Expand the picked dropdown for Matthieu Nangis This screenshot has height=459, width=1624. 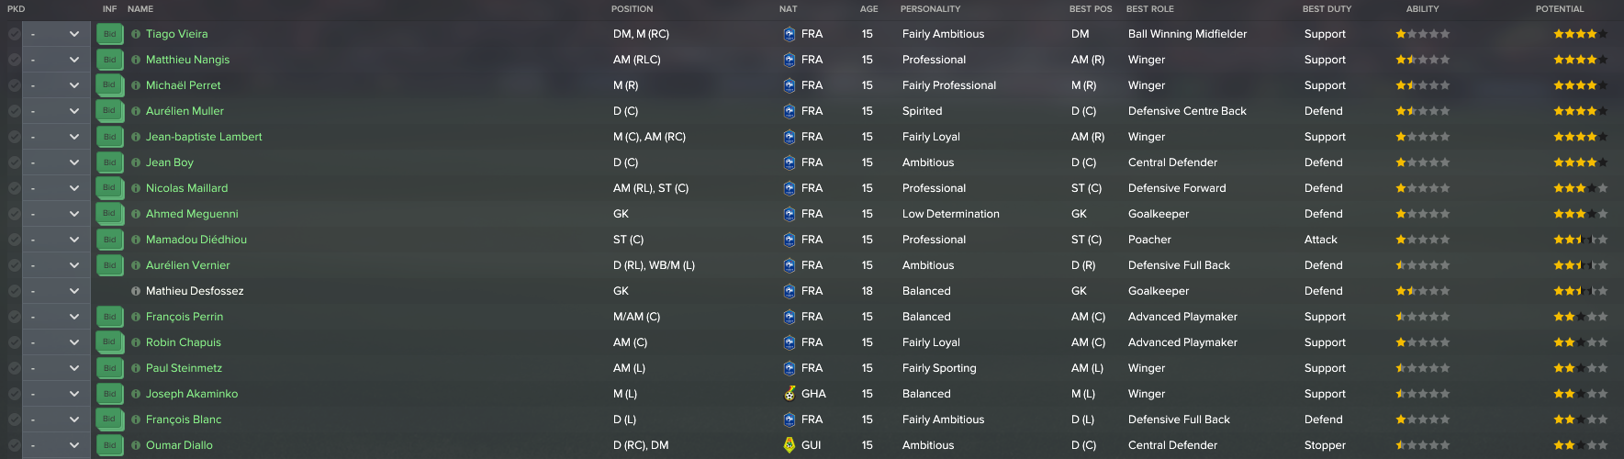(x=56, y=60)
